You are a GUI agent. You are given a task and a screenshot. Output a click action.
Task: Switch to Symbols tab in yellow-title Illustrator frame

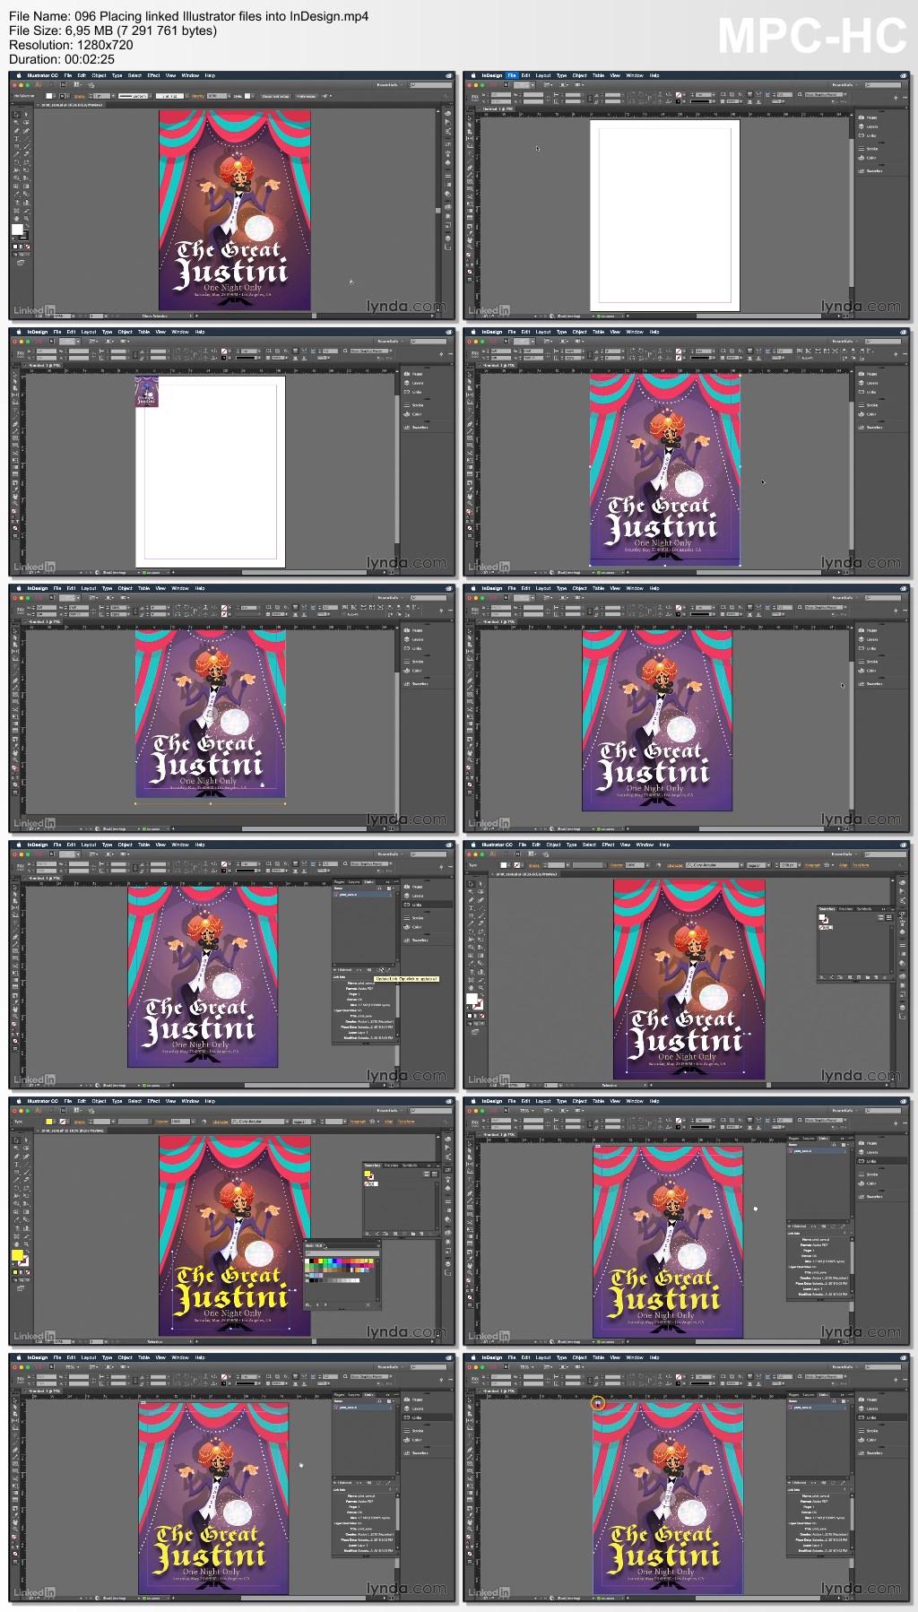coord(410,1166)
